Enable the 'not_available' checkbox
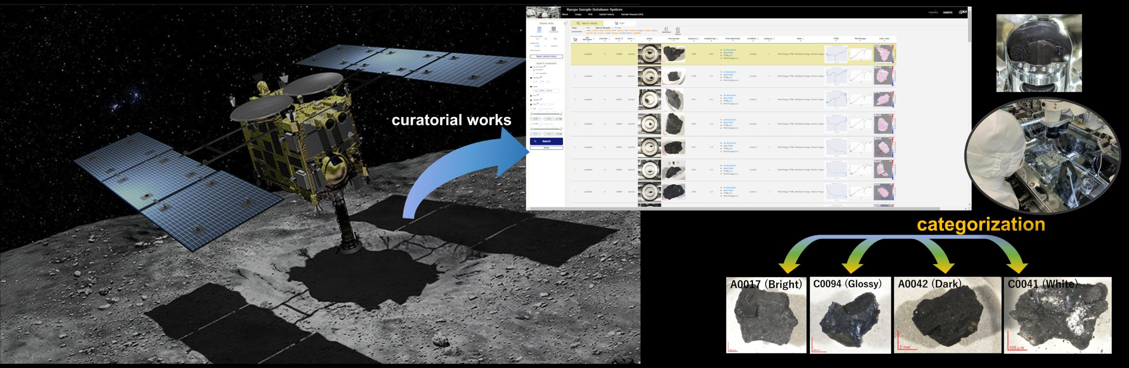Viewport: 1129px width, 368px height. click(x=534, y=74)
